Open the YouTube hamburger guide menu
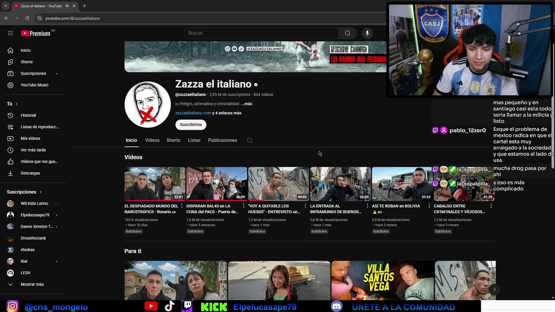 (x=10, y=33)
